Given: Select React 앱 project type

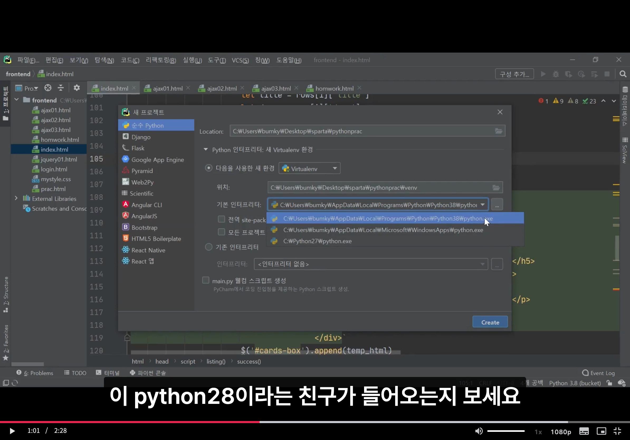Looking at the screenshot, I should click(x=156, y=261).
